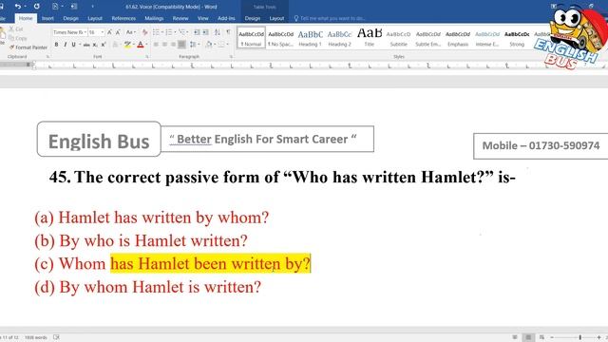Switch to Read Mode view
Viewport: 608px width, 342px height.
coord(515,337)
